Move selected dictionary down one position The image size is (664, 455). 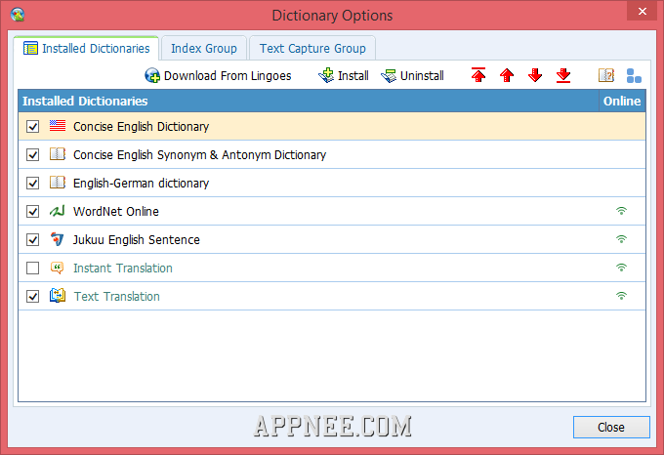tap(535, 75)
